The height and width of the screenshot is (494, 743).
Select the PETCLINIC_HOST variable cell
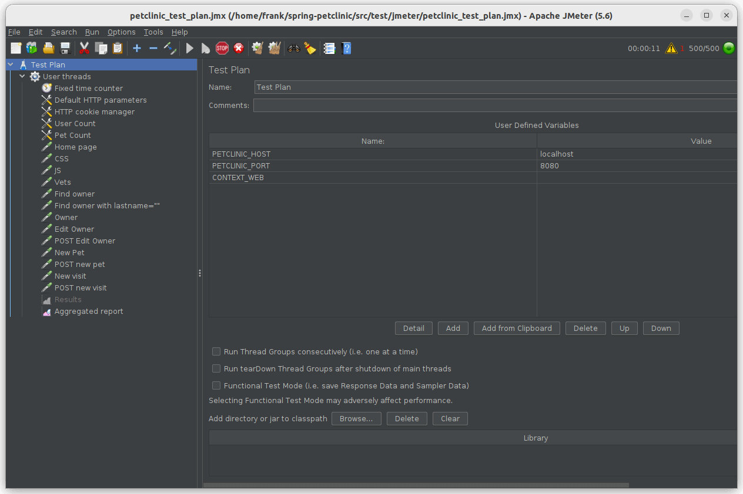(x=373, y=154)
